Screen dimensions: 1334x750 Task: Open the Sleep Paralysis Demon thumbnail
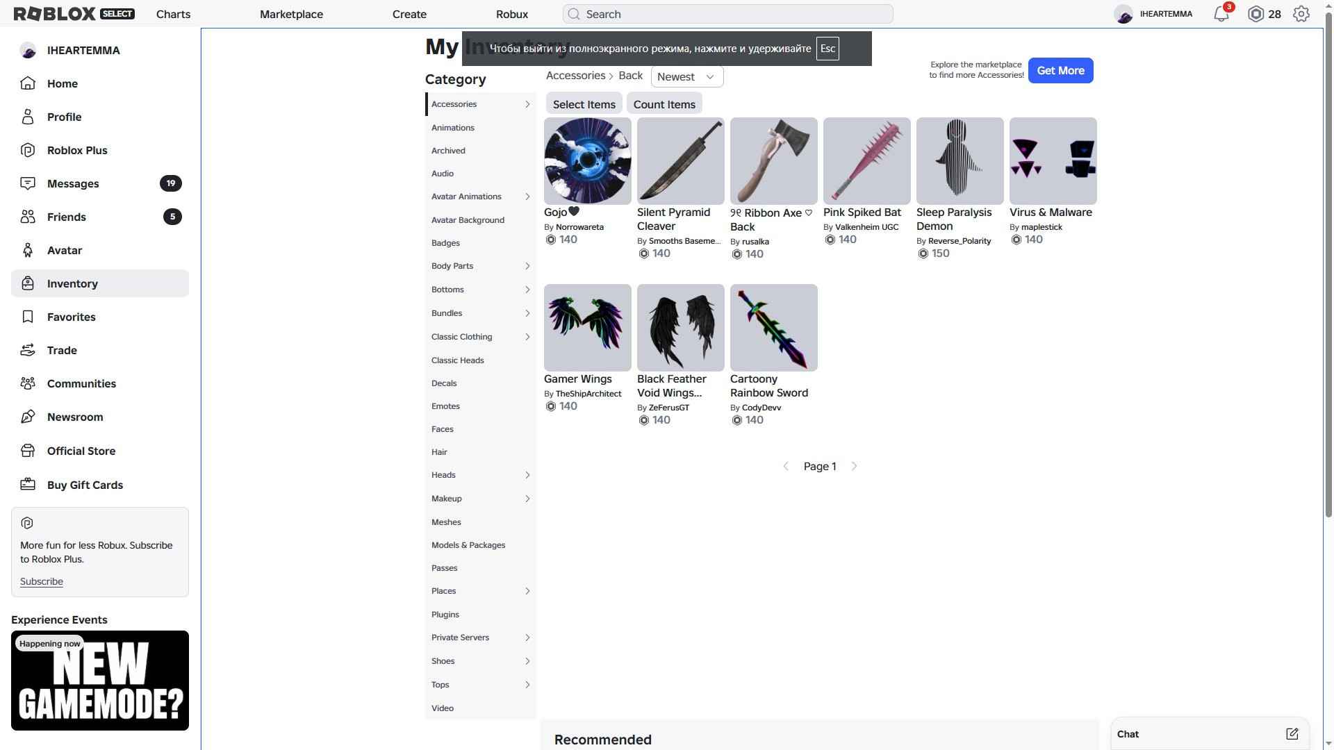[x=960, y=161]
